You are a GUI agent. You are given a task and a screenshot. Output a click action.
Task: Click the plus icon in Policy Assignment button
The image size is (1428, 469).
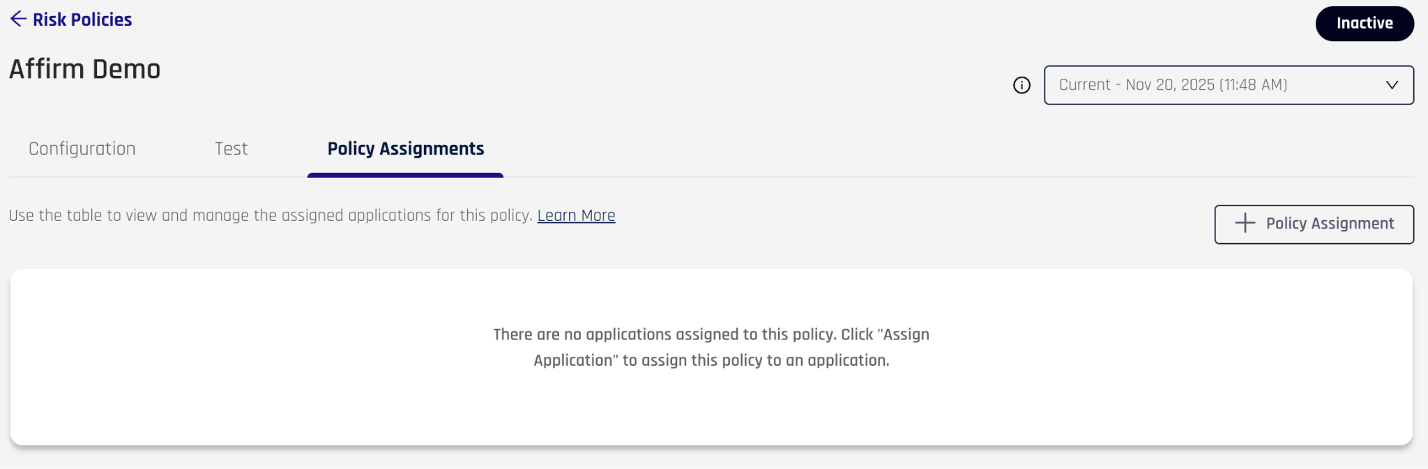[x=1245, y=224]
